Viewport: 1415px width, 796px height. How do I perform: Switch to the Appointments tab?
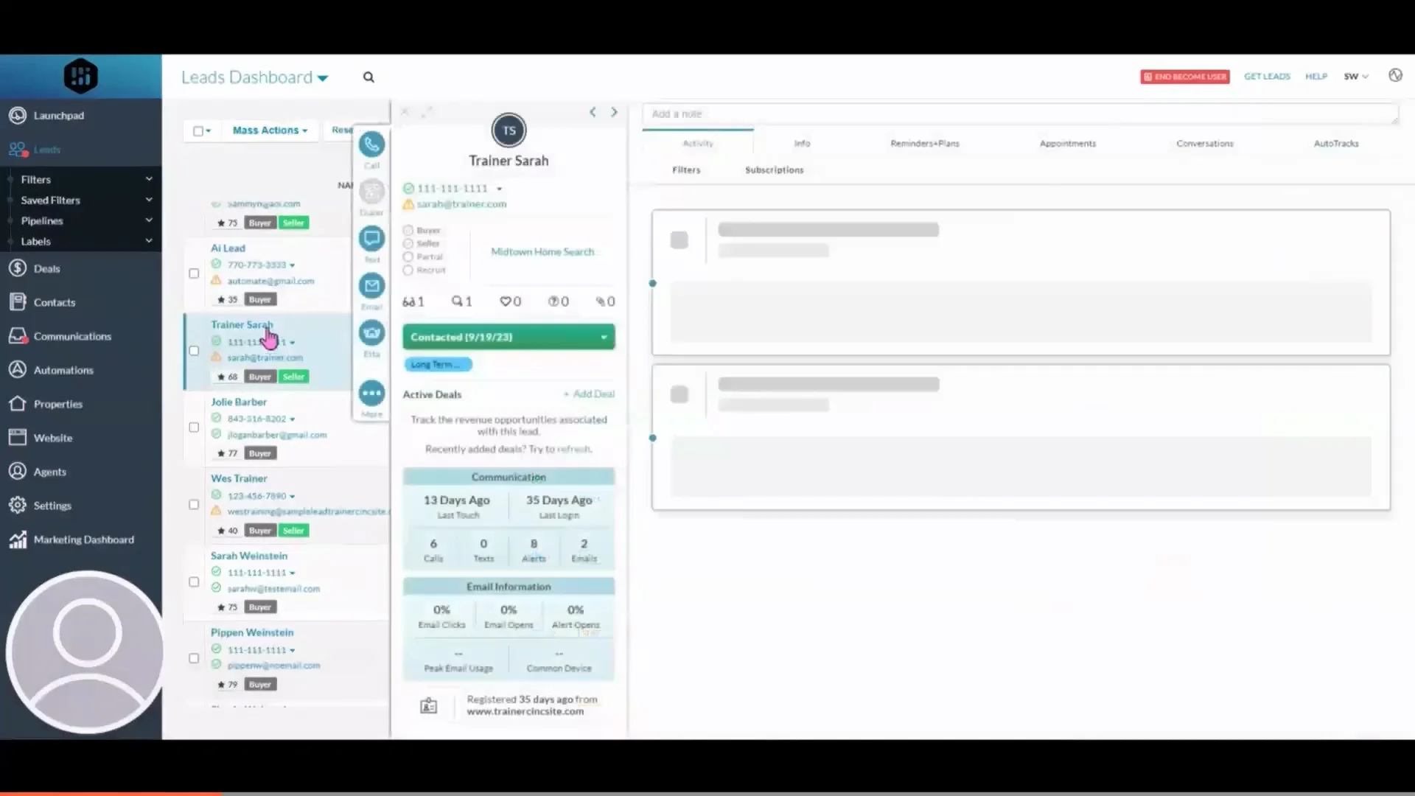(1067, 144)
